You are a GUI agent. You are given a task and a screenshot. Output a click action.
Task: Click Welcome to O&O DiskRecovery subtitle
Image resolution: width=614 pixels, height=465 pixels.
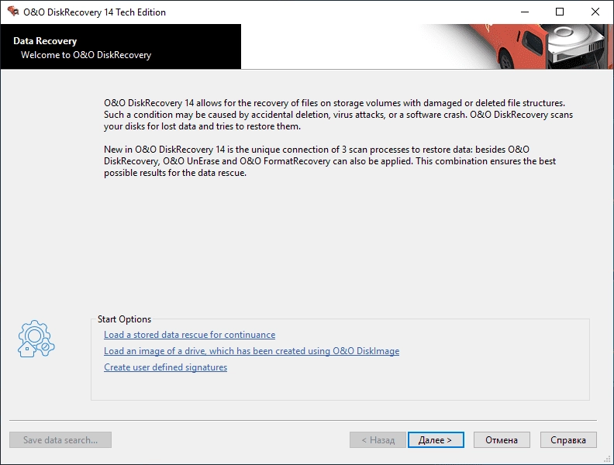86,55
